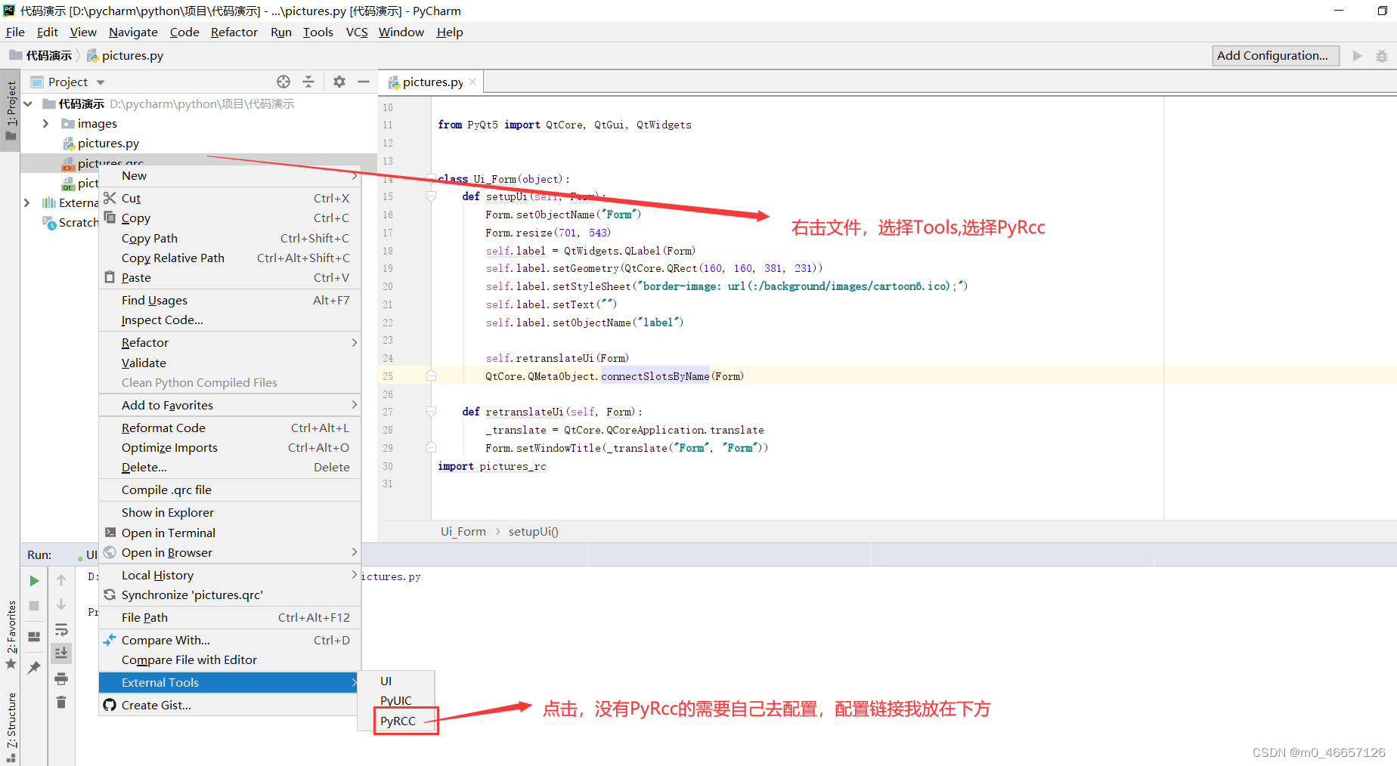Click the print icon in Run panel
1397x766 pixels.
click(61, 678)
